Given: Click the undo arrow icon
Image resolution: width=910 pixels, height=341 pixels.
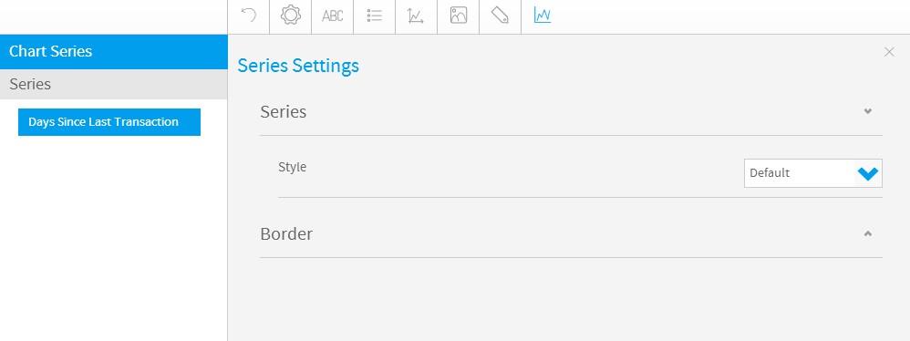Looking at the screenshot, I should [248, 15].
